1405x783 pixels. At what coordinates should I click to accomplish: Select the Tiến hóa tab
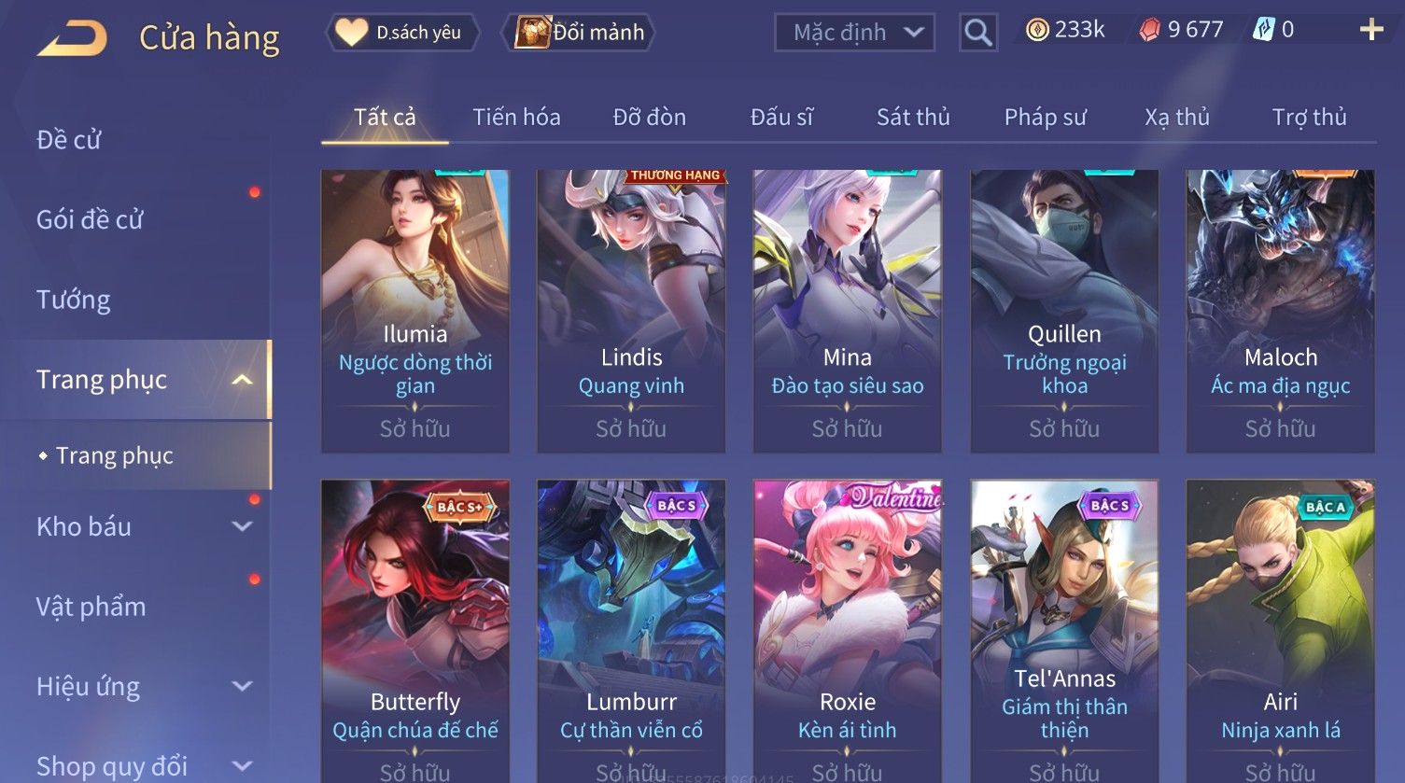click(516, 117)
